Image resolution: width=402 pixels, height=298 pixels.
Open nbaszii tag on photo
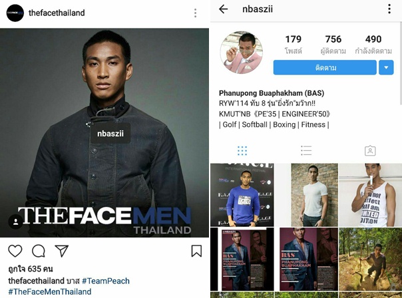110,133
